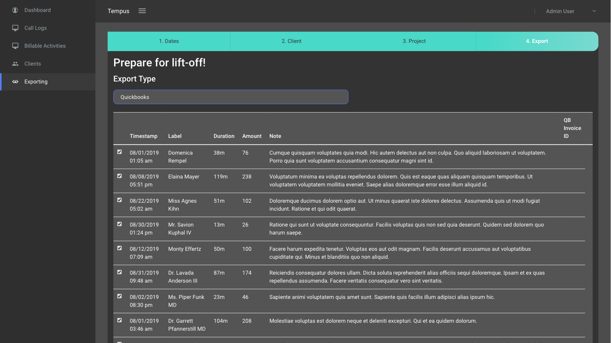Click the Exporting arrows icon
This screenshot has height=343, width=611.
[15, 81]
